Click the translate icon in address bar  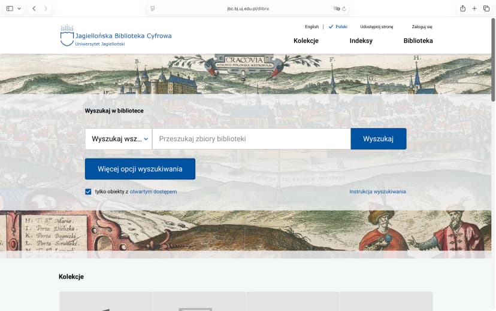point(337,9)
